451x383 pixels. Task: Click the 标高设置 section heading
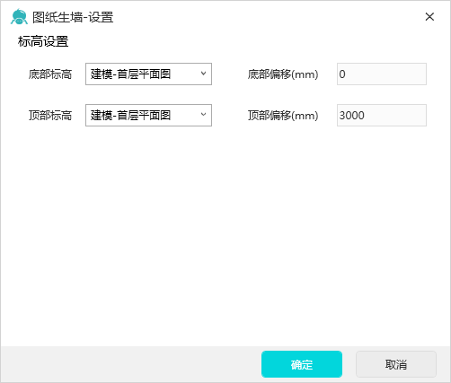pyautogui.click(x=43, y=41)
